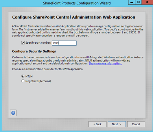Screen dimensions: 153x132
Task: Open help via the blue question mark icon
Action: (13, 113)
